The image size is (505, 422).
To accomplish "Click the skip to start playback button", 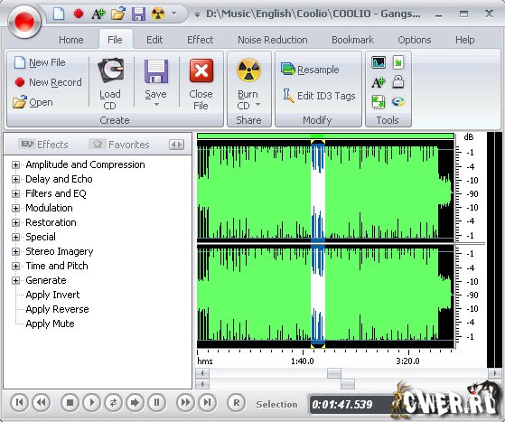I will 19,402.
